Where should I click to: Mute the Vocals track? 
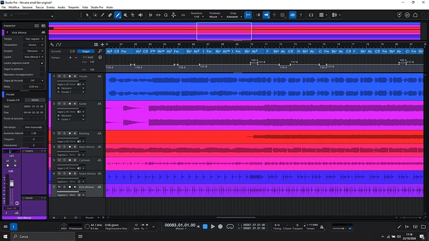(59, 76)
